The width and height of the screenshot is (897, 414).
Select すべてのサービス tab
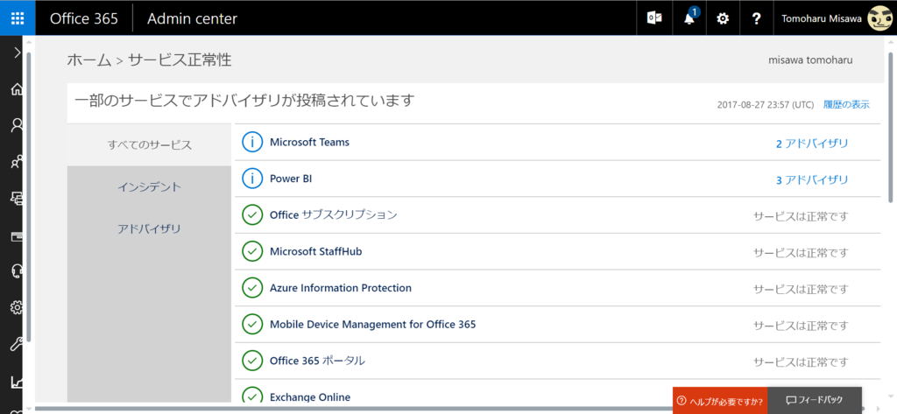tap(149, 144)
